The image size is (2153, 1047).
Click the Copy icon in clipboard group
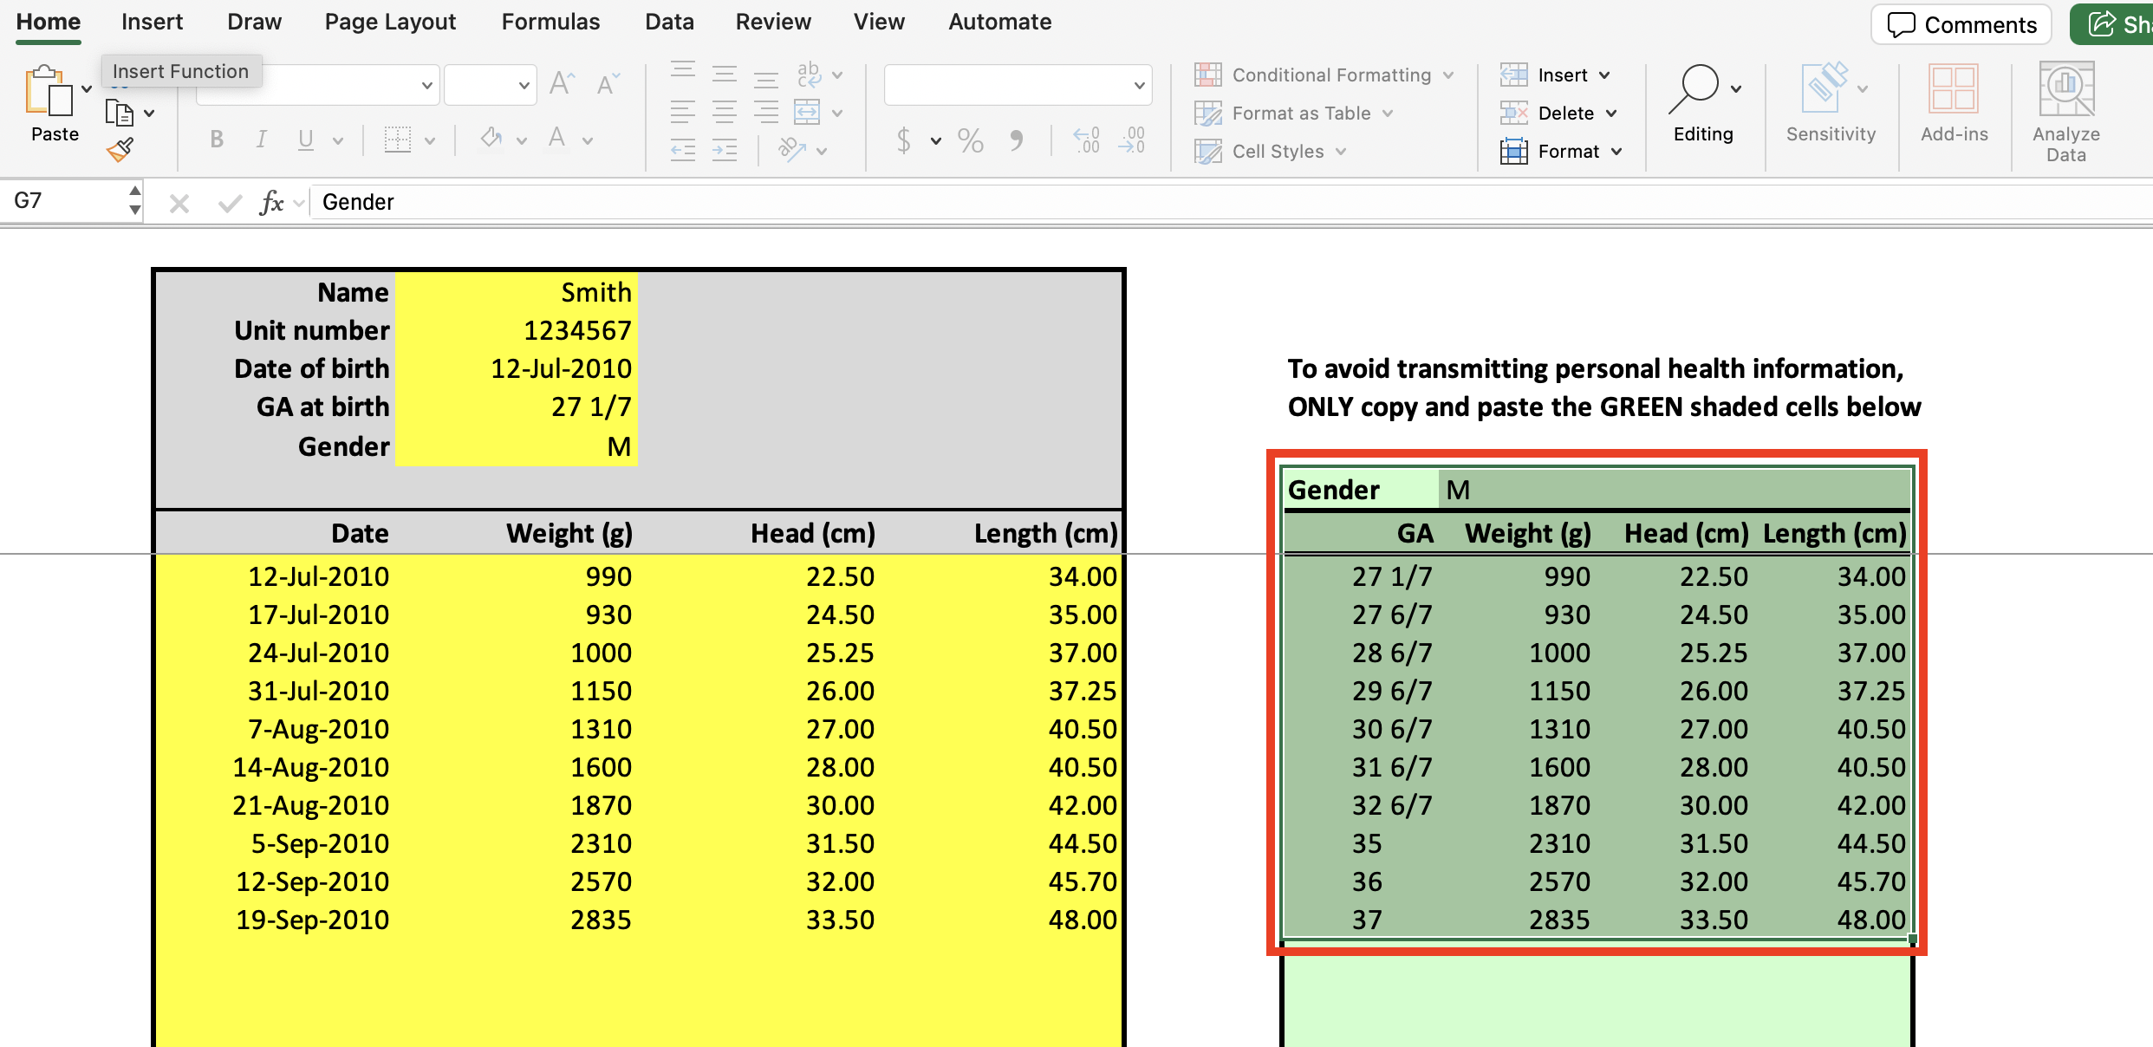coord(119,114)
